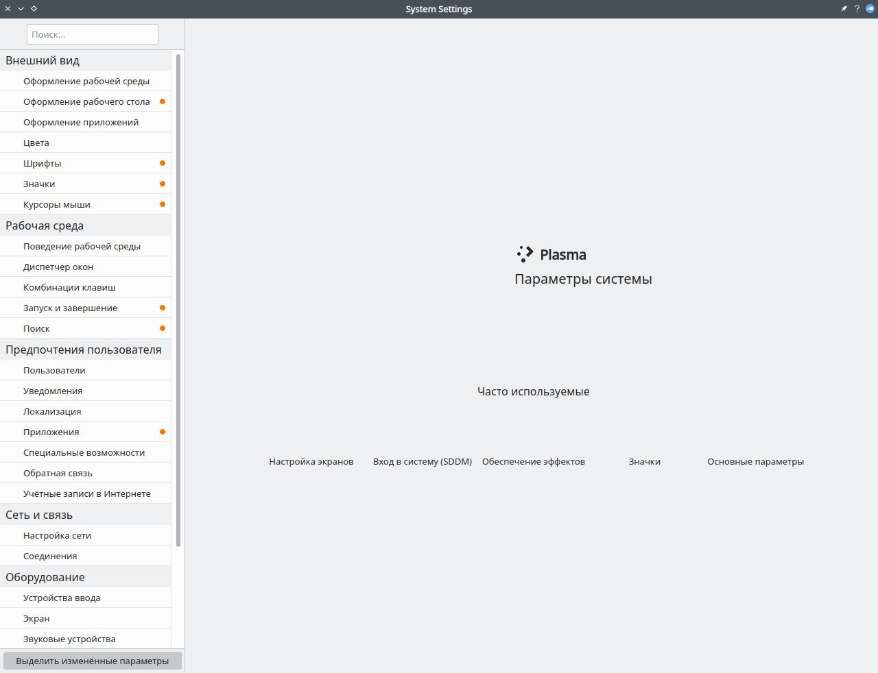The image size is (878, 673).
Task: Open Обратная связь
Action: (86, 473)
